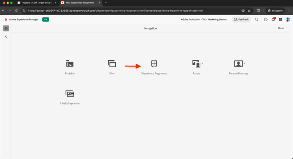Image resolution: width=293 pixels, height=159 pixels.
Task: Open the Sites navigation icon
Action: (x=112, y=64)
